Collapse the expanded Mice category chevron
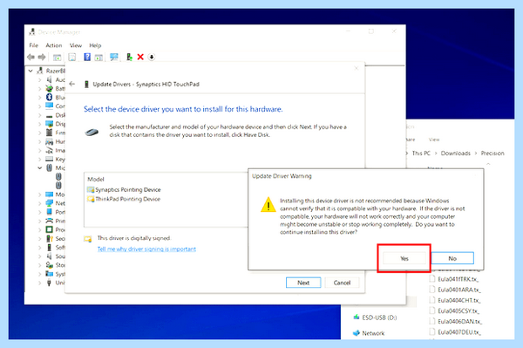This screenshot has width=523, height=348. coord(40,167)
